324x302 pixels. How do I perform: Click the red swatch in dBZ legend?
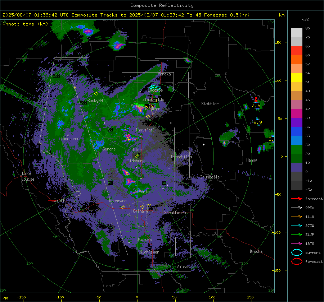[x=297, y=51]
